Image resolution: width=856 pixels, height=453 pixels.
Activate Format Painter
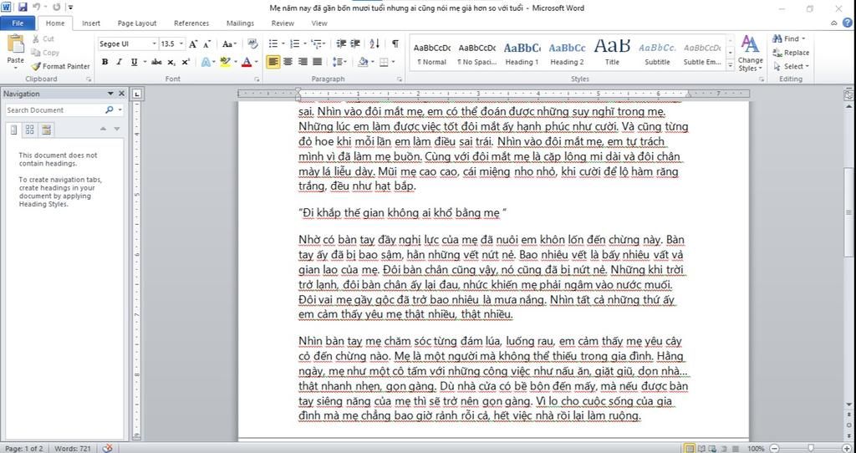[60, 66]
